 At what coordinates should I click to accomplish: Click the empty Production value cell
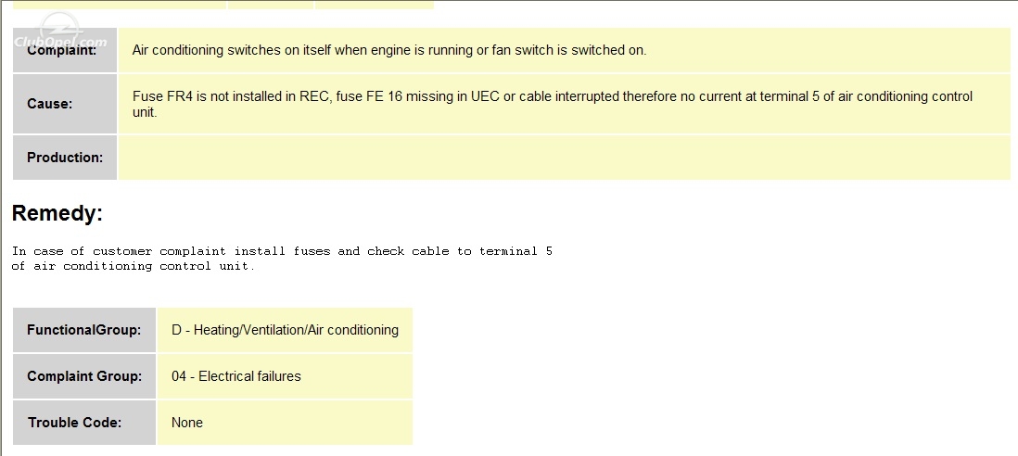(565, 158)
